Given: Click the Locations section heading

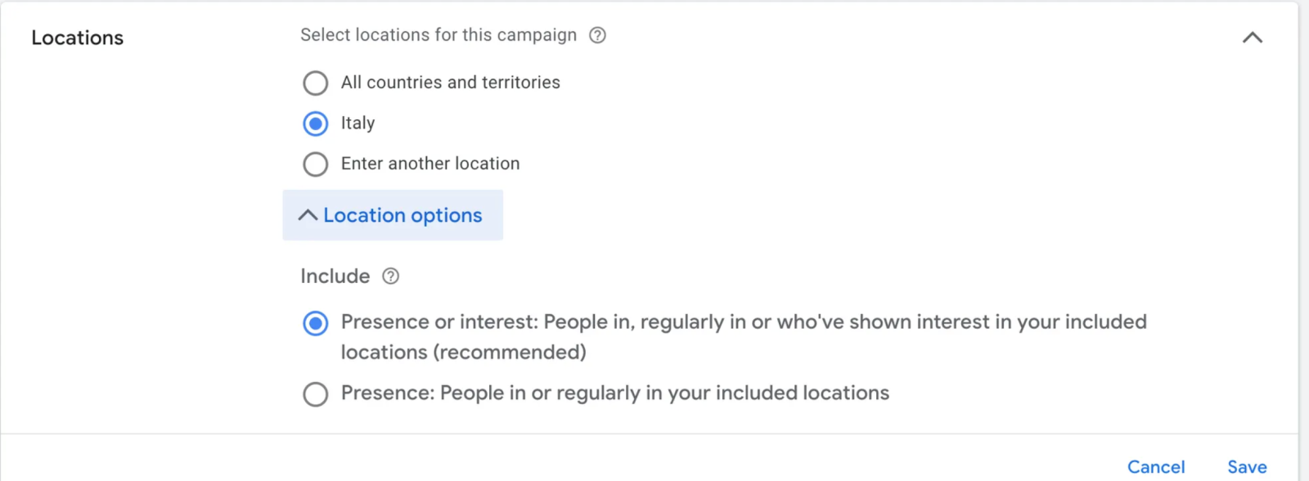Looking at the screenshot, I should [77, 37].
